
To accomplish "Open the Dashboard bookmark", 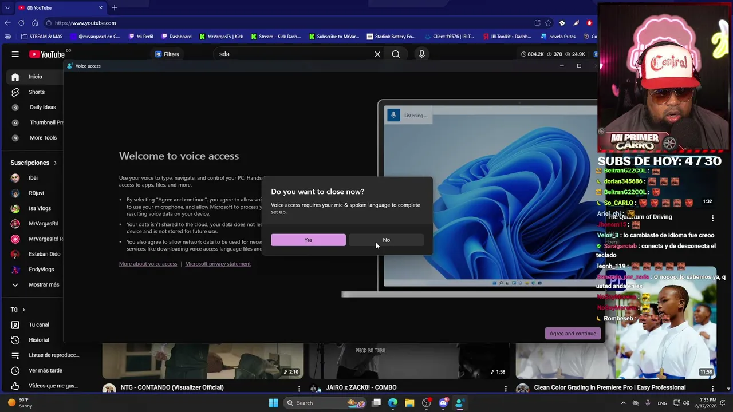I will (176, 37).
